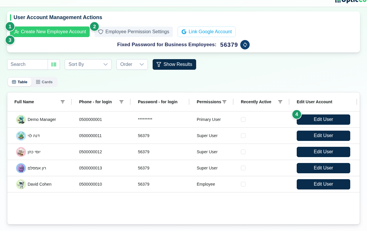Click the fixed password value 56379 in header
The height and width of the screenshot is (238, 367).
[x=229, y=45]
